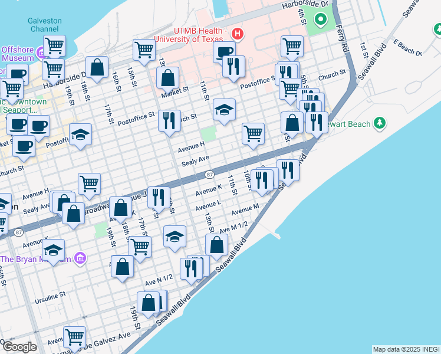Click the shopping bag marker near Market St
The height and width of the screenshot is (354, 441).
click(x=168, y=78)
